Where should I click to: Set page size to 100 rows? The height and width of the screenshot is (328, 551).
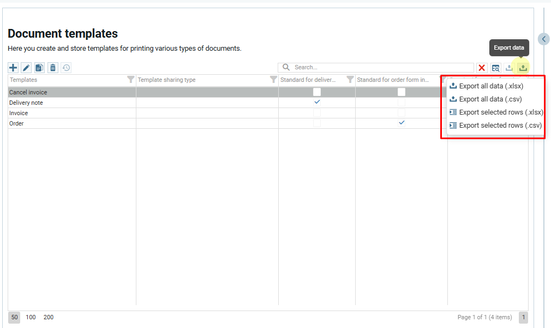(31, 317)
